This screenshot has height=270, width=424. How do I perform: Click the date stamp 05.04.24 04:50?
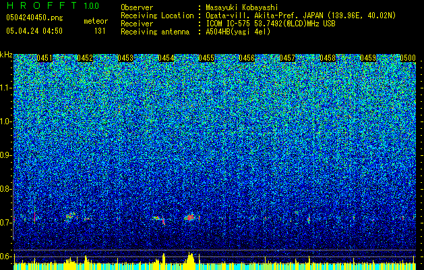[x=34, y=31]
